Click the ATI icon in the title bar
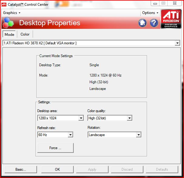Screen dimensions: 184x178 (4, 4)
